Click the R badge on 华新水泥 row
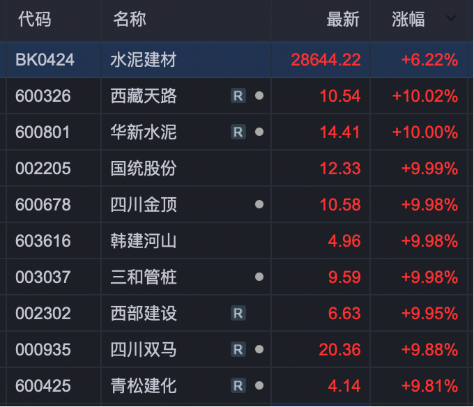Viewport: 474px width, 407px height. [x=238, y=132]
